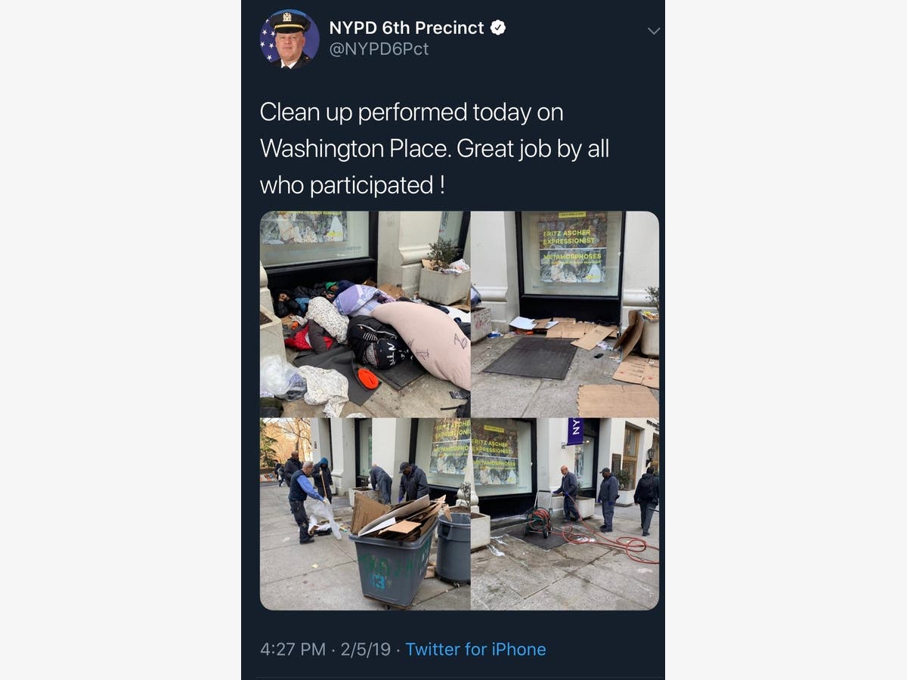The height and width of the screenshot is (680, 907).
Task: Click the tweet text about Washington Place
Action: coord(435,148)
